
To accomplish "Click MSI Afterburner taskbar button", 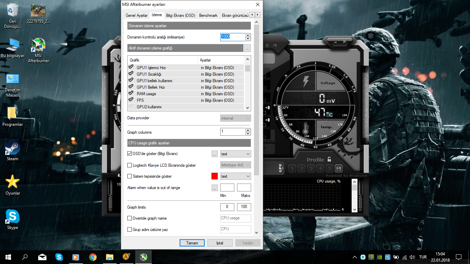I will coord(143,257).
